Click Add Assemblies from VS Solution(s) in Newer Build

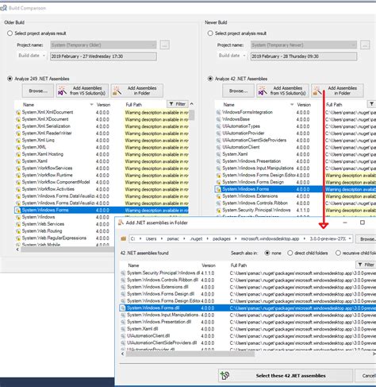tap(282, 91)
